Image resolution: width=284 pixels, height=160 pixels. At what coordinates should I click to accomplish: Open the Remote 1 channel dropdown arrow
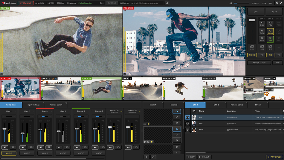[87, 111]
